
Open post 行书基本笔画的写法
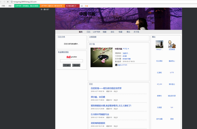pos(100,114)
